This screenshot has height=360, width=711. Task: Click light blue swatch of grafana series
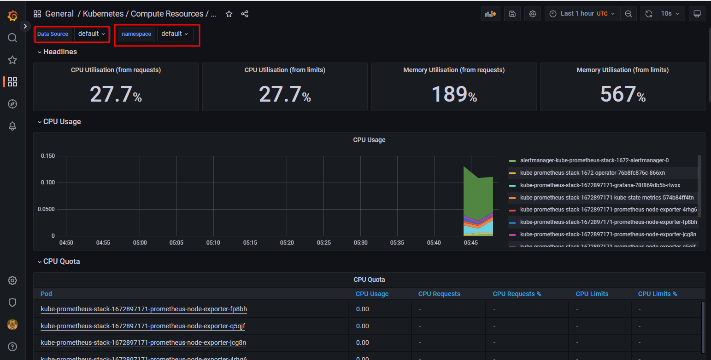(x=512, y=186)
